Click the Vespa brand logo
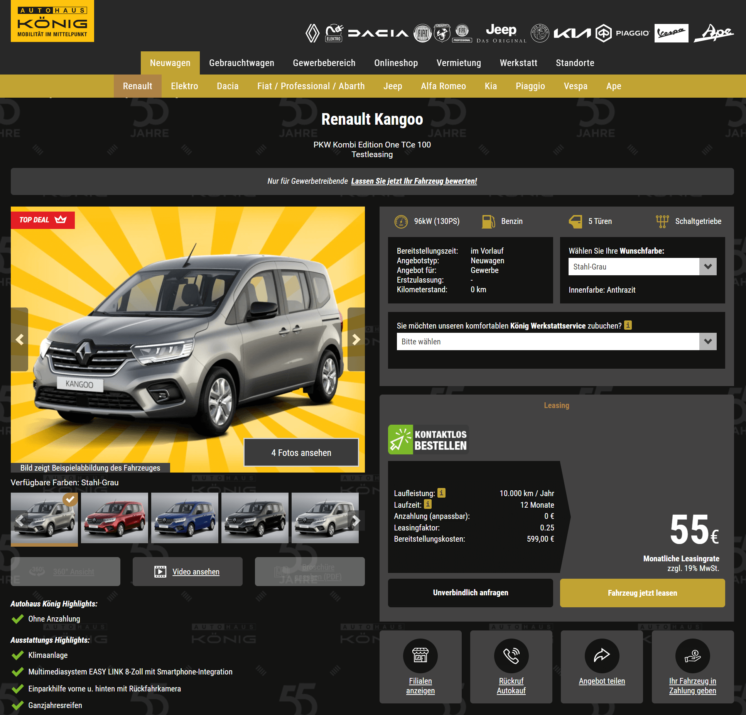The height and width of the screenshot is (715, 746). (x=671, y=33)
